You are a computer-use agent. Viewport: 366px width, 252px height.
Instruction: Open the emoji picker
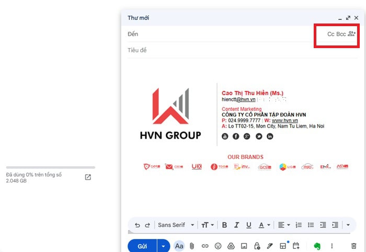pos(218,246)
